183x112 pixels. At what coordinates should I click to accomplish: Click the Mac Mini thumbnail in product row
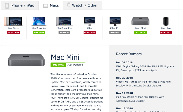point(140,21)
